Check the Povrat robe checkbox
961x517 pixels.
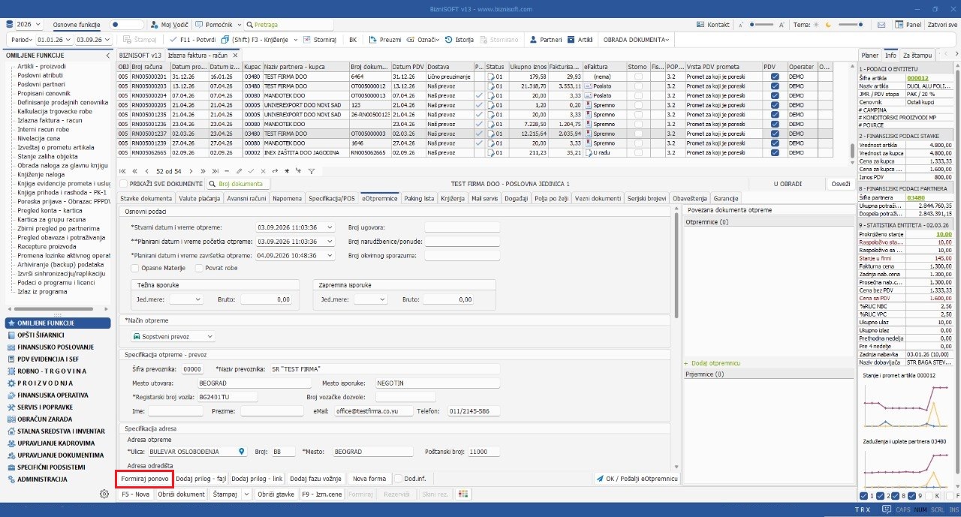(x=198, y=268)
